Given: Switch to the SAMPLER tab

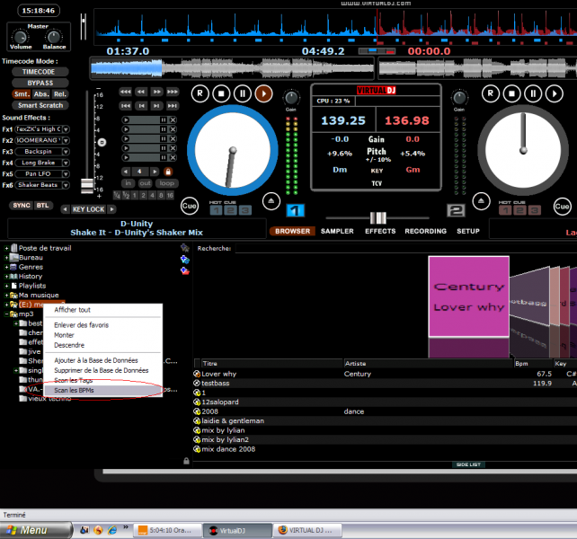Looking at the screenshot, I should [x=337, y=231].
